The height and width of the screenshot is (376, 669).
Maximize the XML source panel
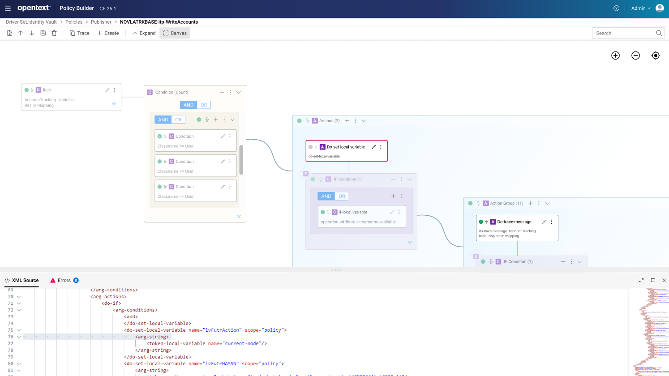653,280
